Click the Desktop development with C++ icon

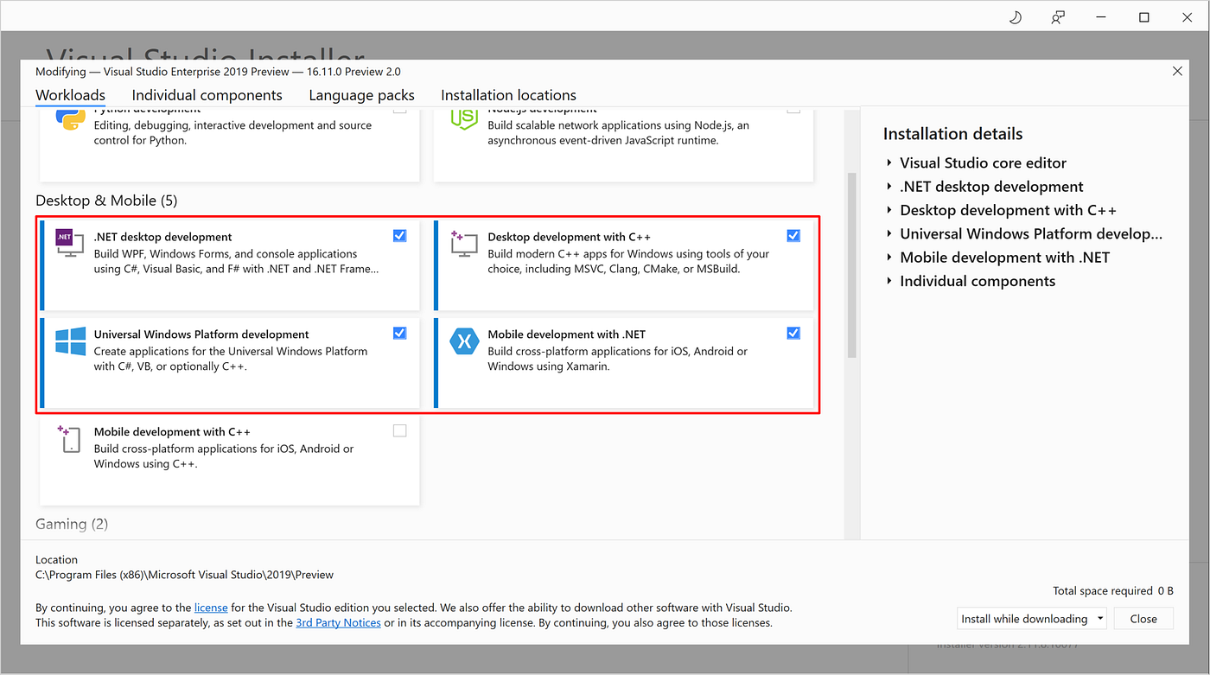click(x=463, y=243)
